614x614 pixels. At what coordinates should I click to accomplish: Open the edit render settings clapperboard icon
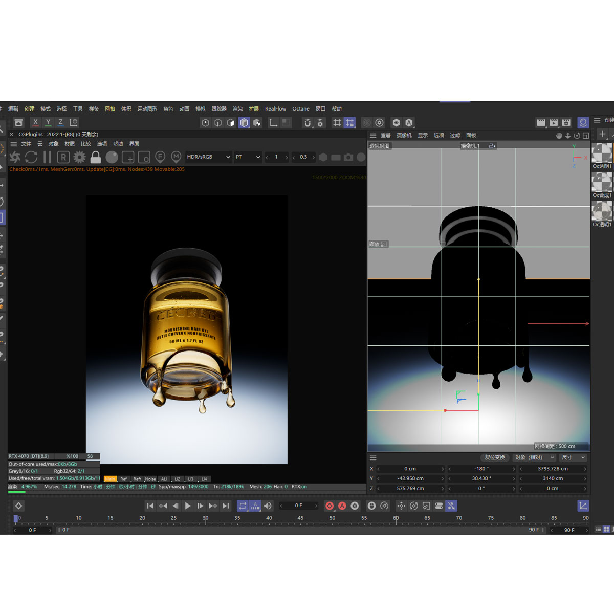tap(566, 123)
